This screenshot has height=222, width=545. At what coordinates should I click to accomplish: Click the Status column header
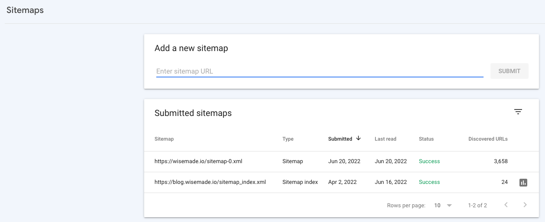[426, 139]
